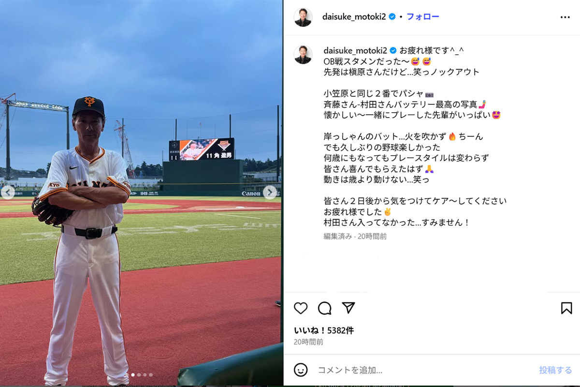
Task: Click the フォロー follow button
Action: 422,17
